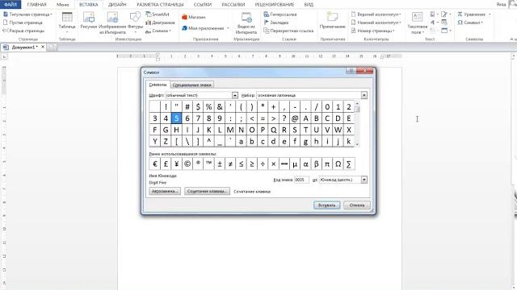Close the Документ1 document tab
This screenshot has height=290, width=517.
43,47
